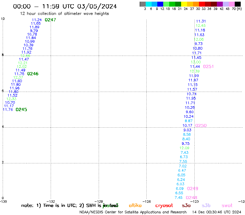The height and width of the screenshot is (215, 245).
Task: Click the 0247 time marker
Action: point(50,20)
